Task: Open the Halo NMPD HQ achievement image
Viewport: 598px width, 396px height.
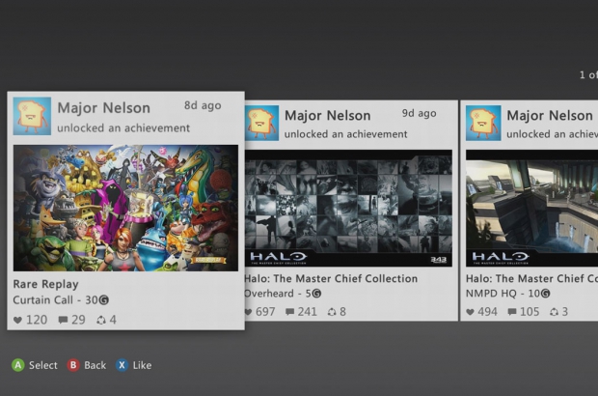Action: tap(531, 208)
